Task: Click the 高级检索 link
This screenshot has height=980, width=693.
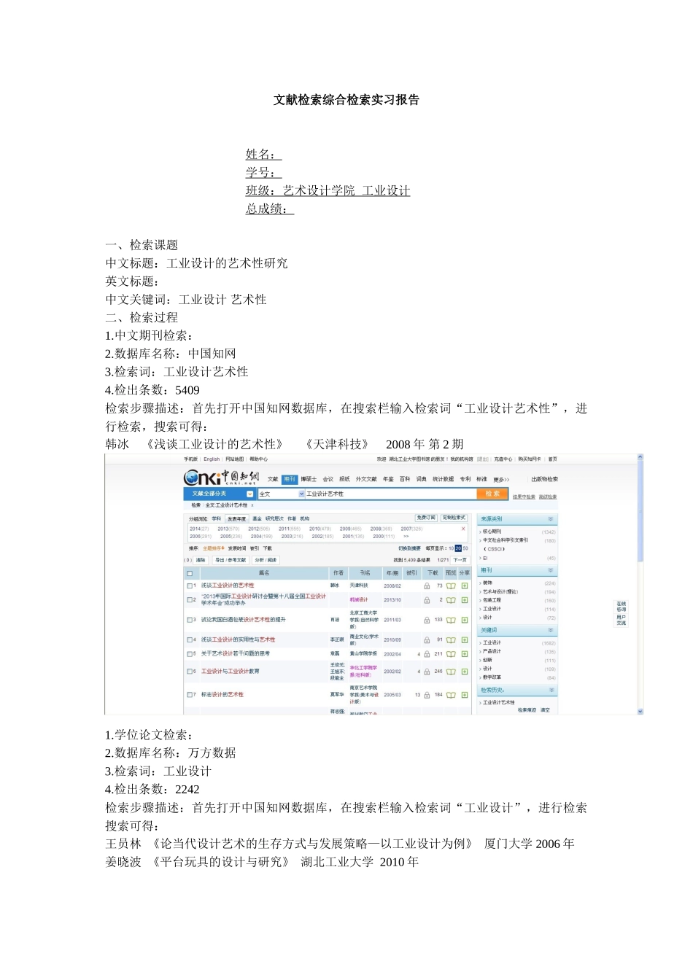Action: tap(548, 497)
